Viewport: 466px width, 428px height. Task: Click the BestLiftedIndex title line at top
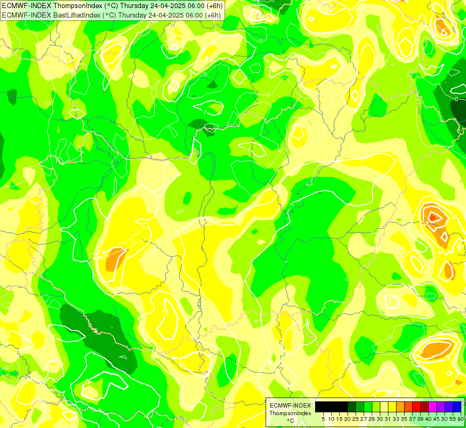coord(111,15)
